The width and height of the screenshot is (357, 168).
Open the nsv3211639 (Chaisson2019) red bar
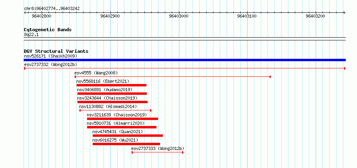click(x=122, y=119)
